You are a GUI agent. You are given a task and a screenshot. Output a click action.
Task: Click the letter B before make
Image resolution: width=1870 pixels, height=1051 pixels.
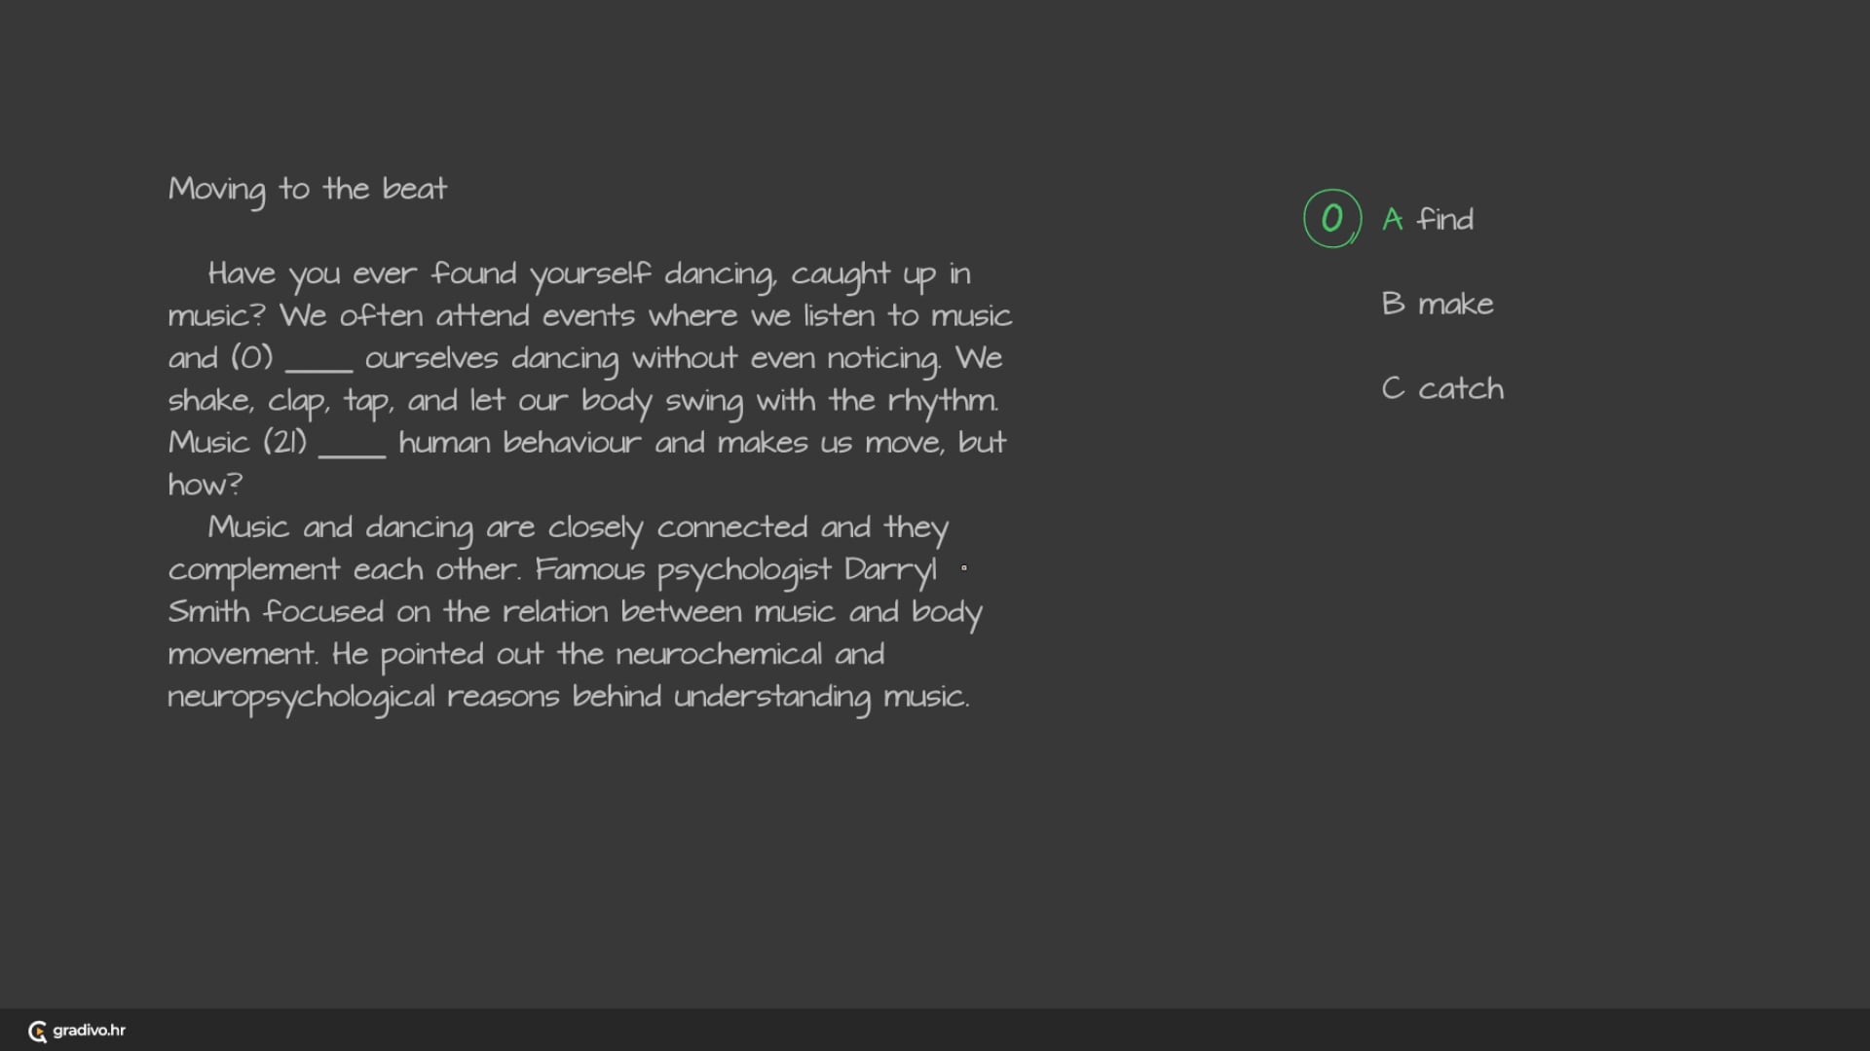[1393, 305]
